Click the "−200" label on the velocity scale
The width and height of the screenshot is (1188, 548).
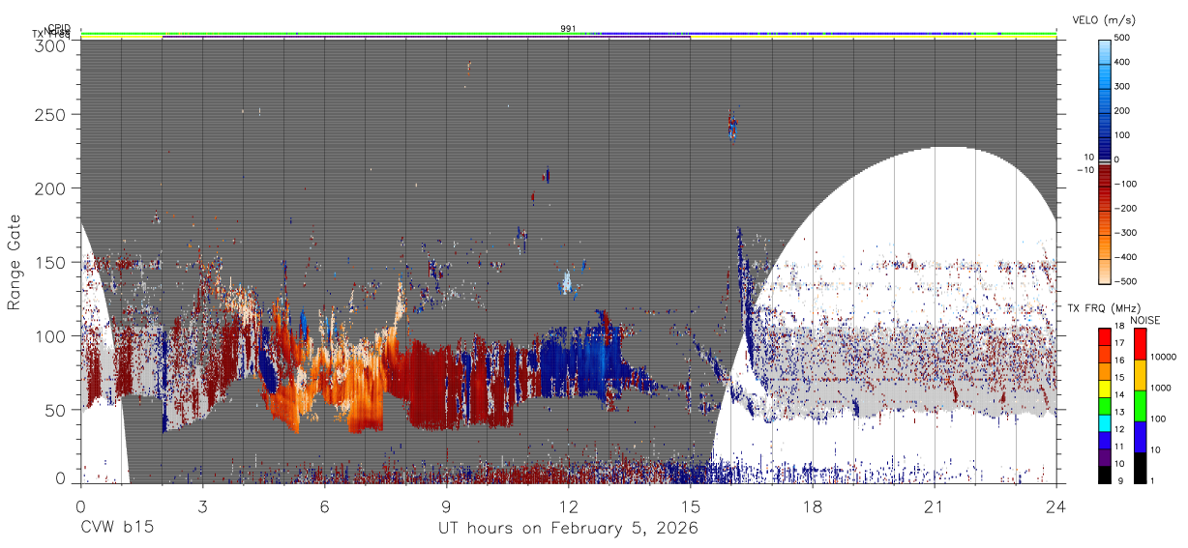[x=1126, y=208]
